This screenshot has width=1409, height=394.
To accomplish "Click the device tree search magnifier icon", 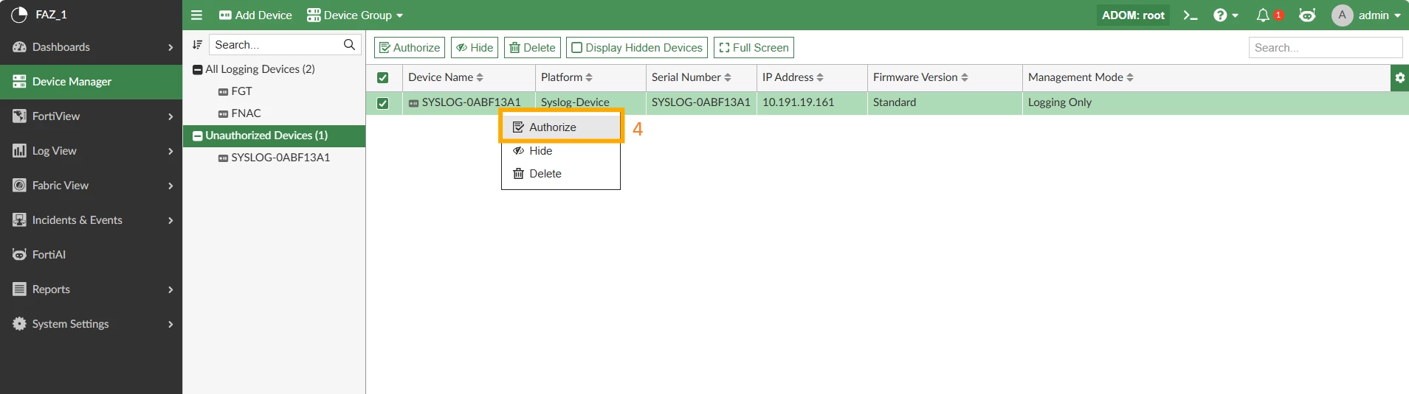I will tap(349, 45).
